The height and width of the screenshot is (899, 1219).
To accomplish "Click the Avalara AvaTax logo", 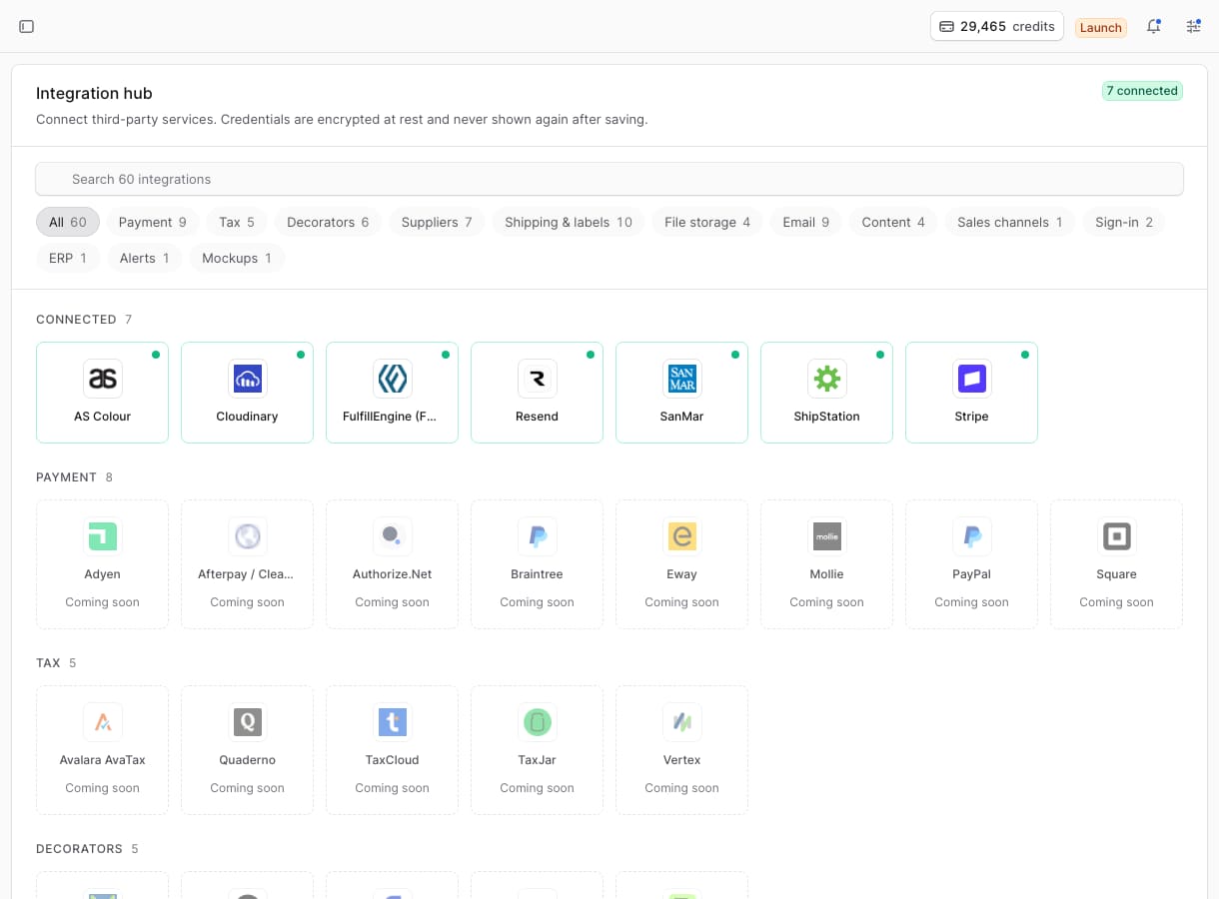I will click(x=103, y=722).
